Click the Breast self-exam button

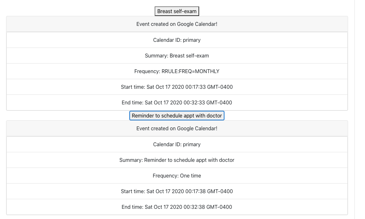tap(177, 11)
